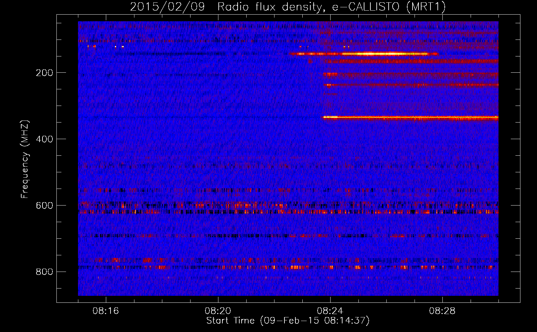
Task: Select the 200 frequency axis label
Action: point(44,73)
